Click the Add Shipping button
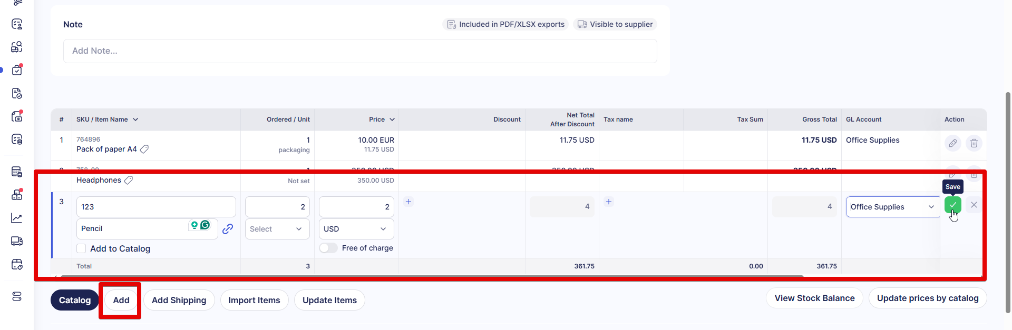Viewport: 1012px width, 330px height. (179, 300)
